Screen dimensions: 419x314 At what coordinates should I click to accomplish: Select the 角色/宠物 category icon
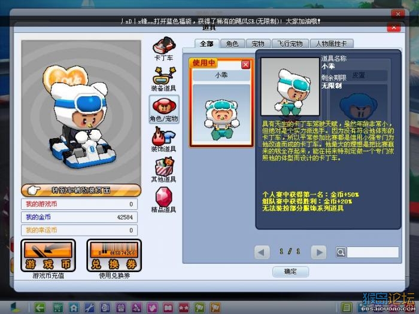(x=164, y=109)
